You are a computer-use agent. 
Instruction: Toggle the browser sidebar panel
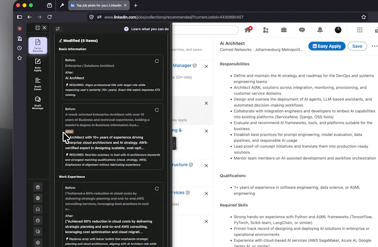coord(19,17)
